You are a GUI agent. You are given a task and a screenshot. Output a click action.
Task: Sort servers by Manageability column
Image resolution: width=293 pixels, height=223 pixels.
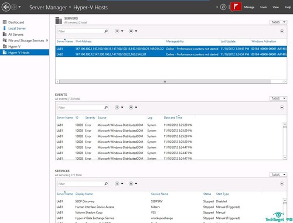175,42
